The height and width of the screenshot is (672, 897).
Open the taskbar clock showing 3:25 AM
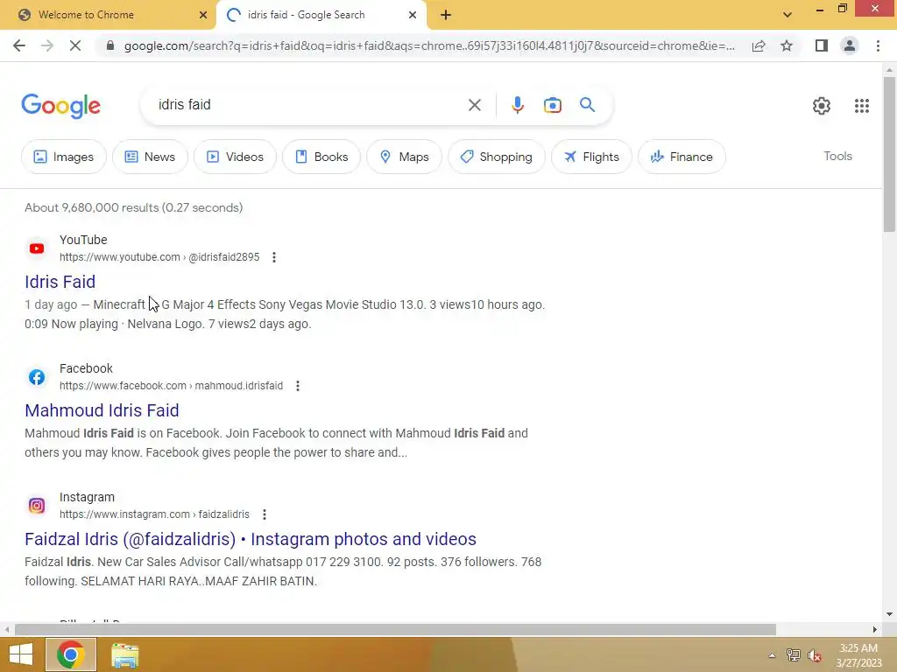coord(858,655)
